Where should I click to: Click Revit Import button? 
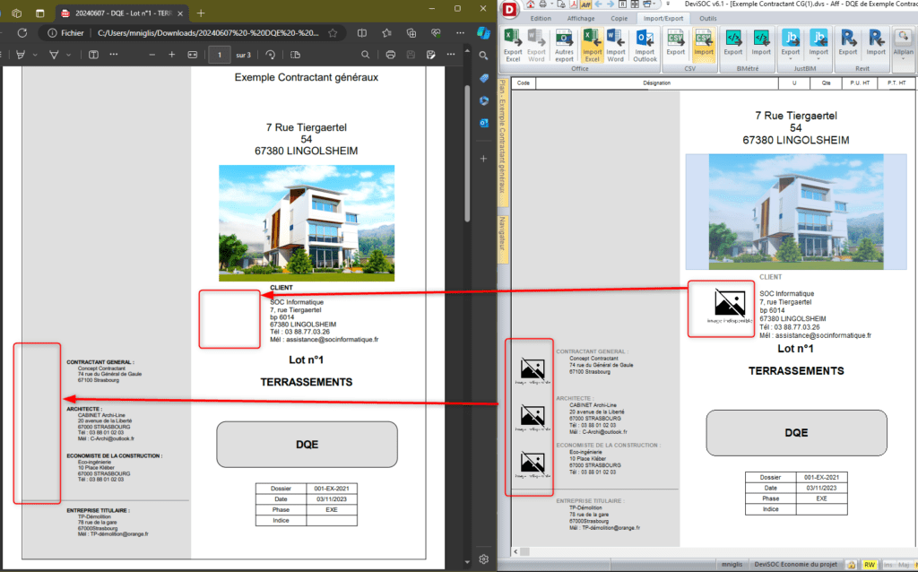pyautogui.click(x=876, y=42)
